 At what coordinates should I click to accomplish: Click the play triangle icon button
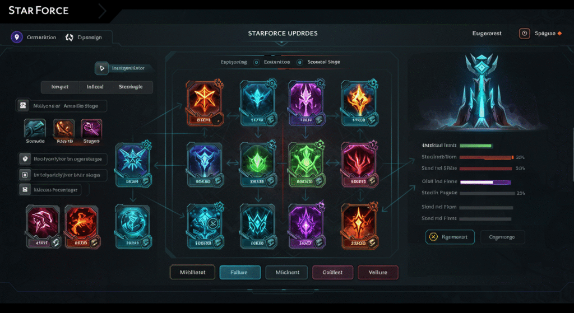click(102, 68)
